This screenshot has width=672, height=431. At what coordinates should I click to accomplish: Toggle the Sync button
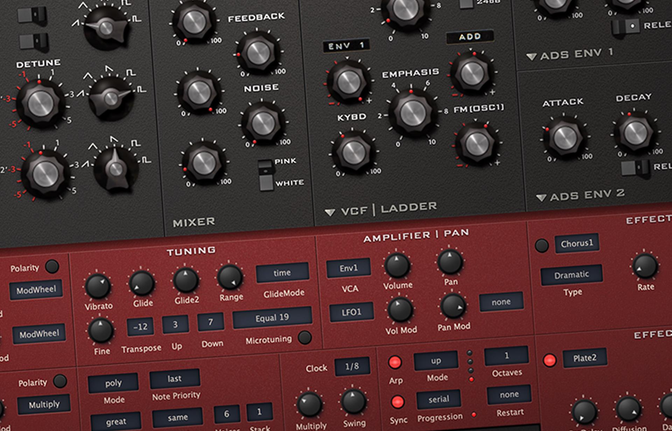click(x=398, y=402)
